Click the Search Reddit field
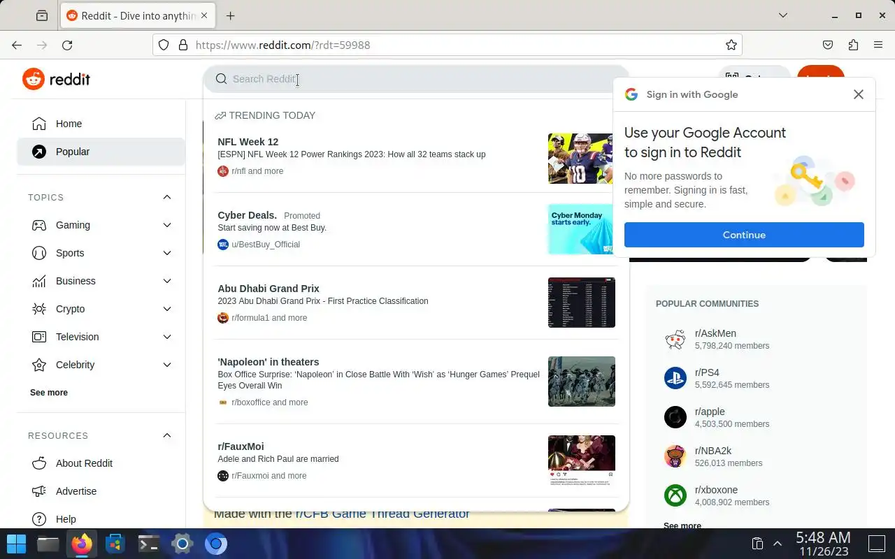This screenshot has width=895, height=559. (416, 79)
